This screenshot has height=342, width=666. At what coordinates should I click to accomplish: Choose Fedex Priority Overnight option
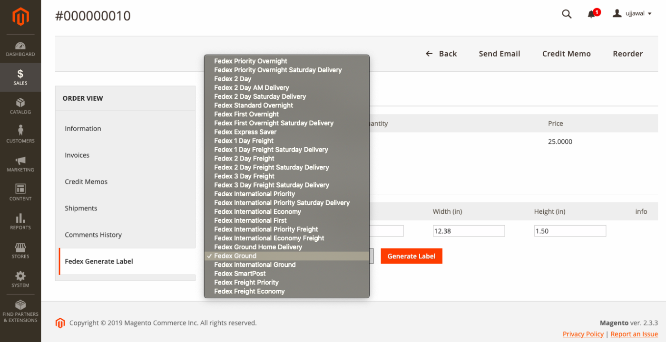[287, 61]
